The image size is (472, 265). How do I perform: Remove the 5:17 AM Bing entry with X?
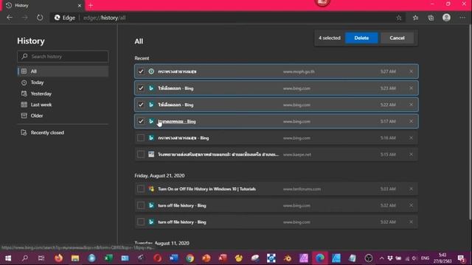pyautogui.click(x=412, y=121)
